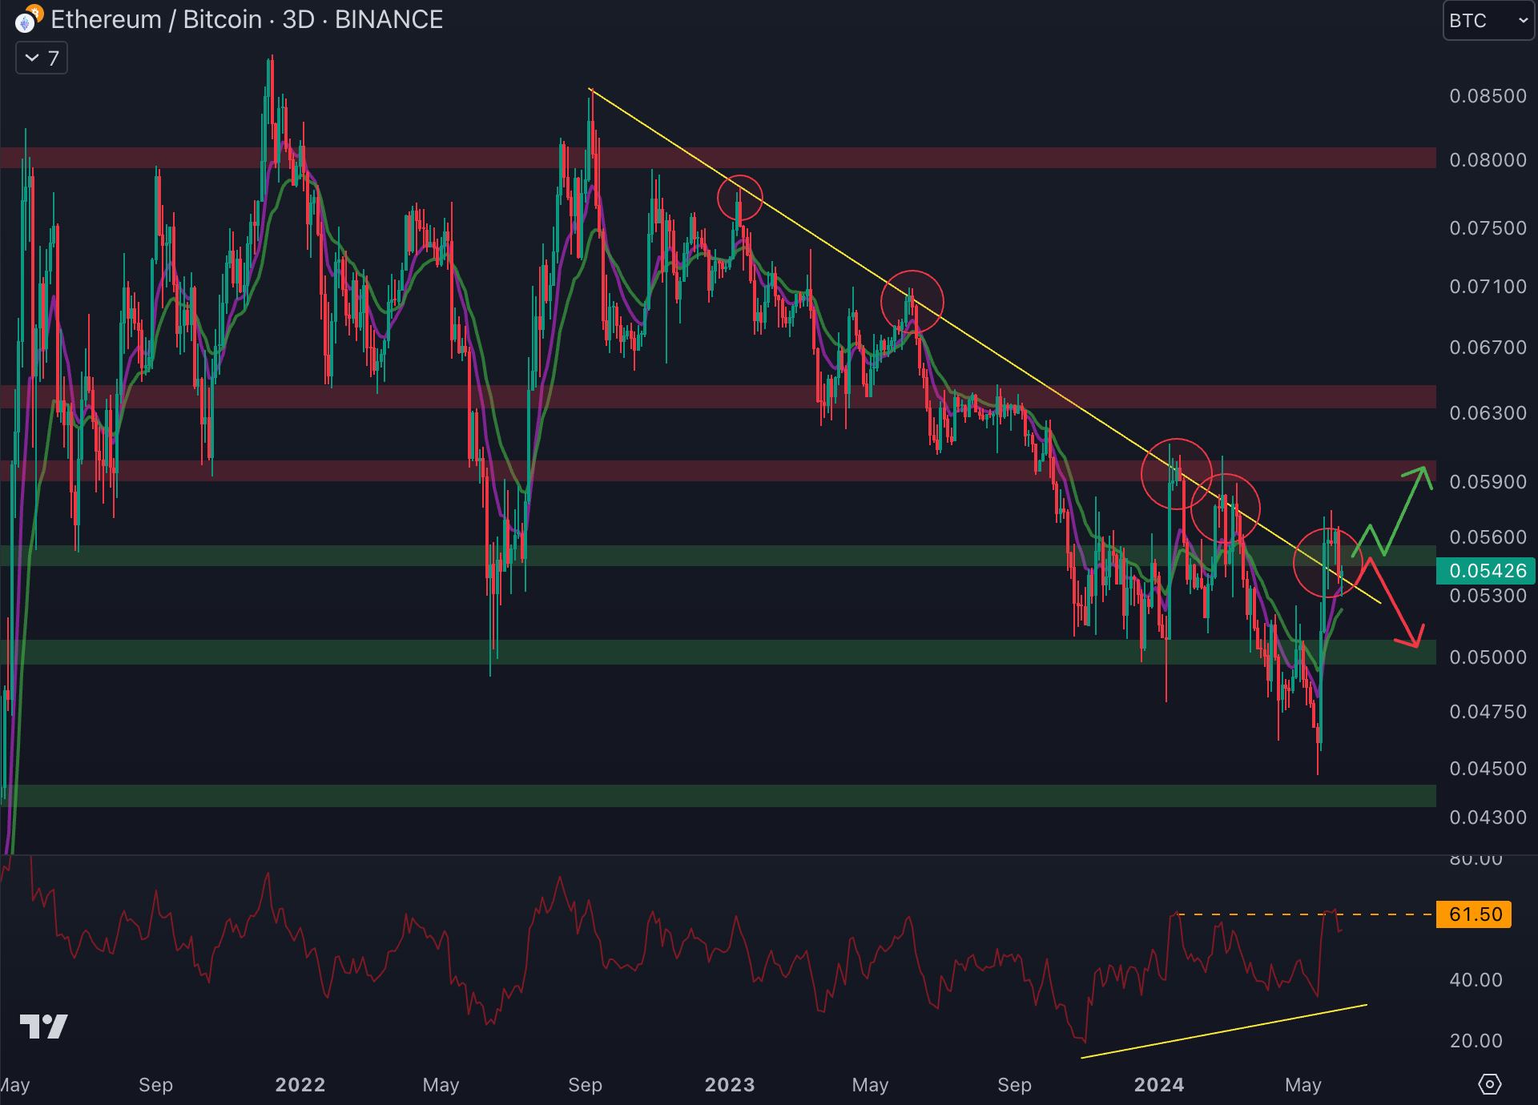Image resolution: width=1538 pixels, height=1105 pixels.
Task: Select the yellow RSI rising trendline
Action: pyautogui.click(x=1223, y=1031)
